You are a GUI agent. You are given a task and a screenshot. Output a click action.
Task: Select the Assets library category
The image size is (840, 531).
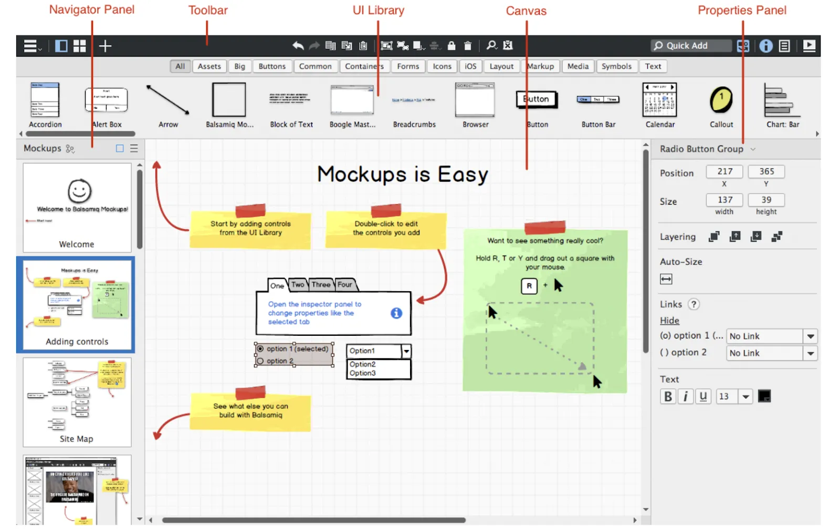209,66
